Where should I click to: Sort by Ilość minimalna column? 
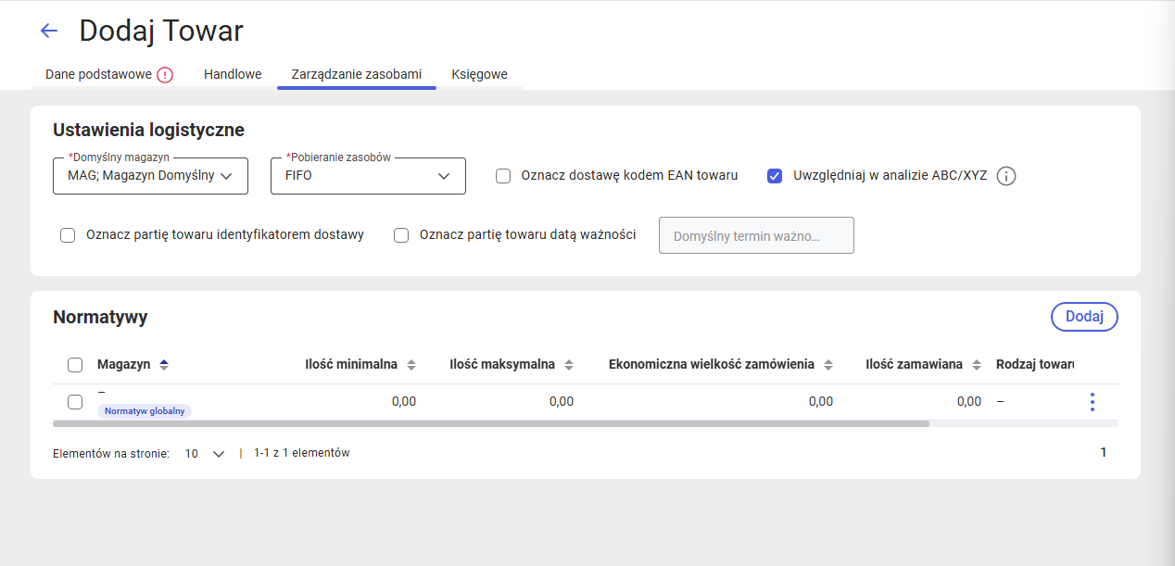(411, 365)
